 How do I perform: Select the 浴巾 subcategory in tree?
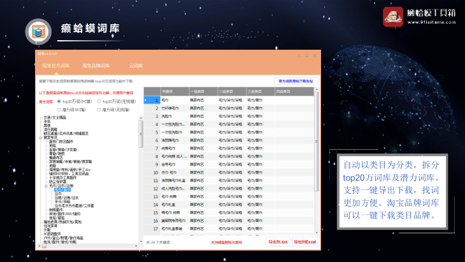[x=58, y=194]
